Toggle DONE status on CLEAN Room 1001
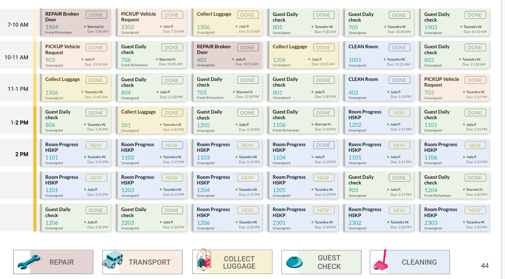The height and width of the screenshot is (279, 505). 399,48
